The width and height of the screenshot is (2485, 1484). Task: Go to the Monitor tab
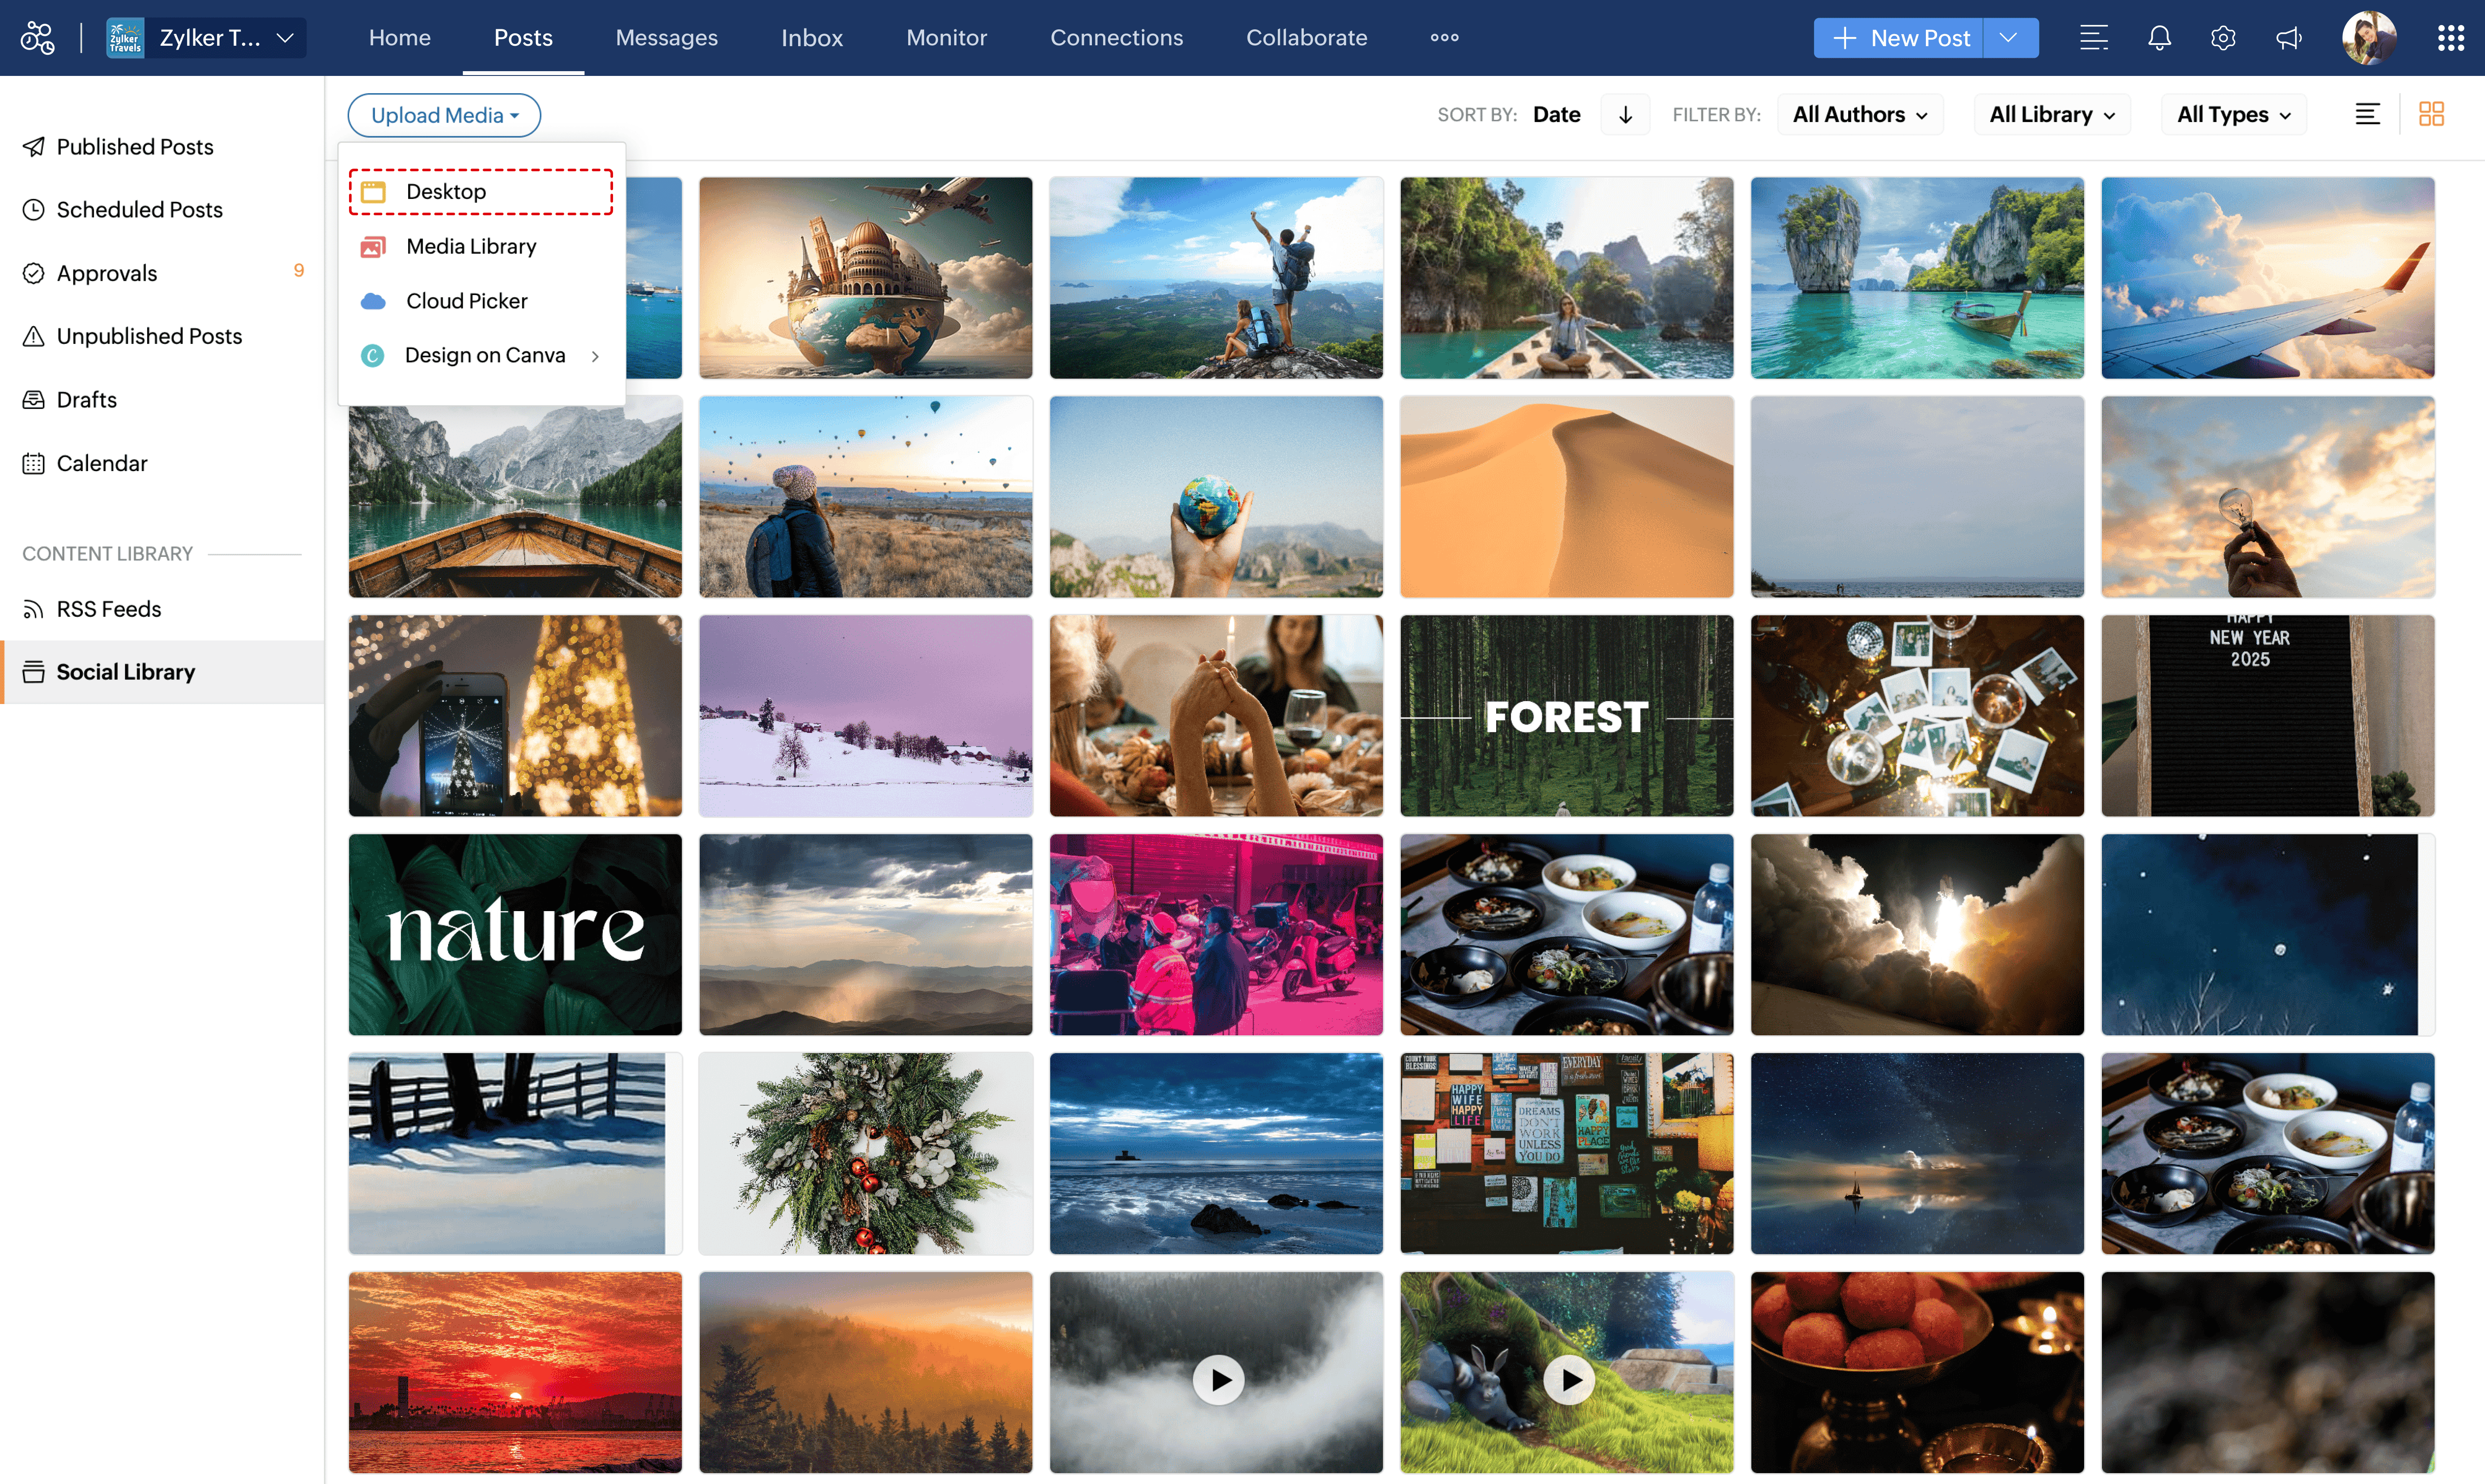[x=946, y=38]
